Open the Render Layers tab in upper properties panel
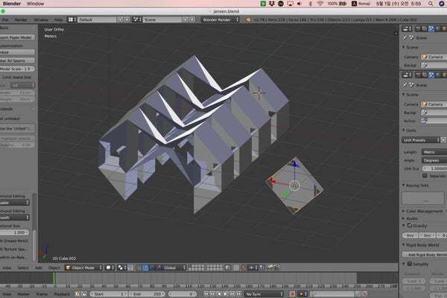This screenshot has height=298, width=447. tap(425, 28)
